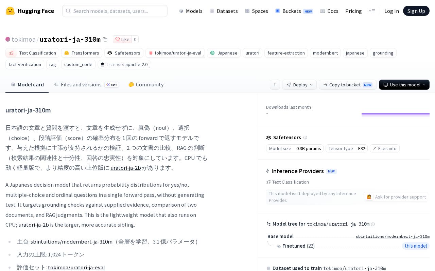
Task: Open Buckets from the top navigation
Action: [294, 11]
